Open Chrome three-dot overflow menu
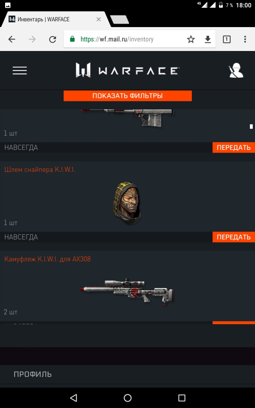The image size is (255, 408). click(245, 39)
